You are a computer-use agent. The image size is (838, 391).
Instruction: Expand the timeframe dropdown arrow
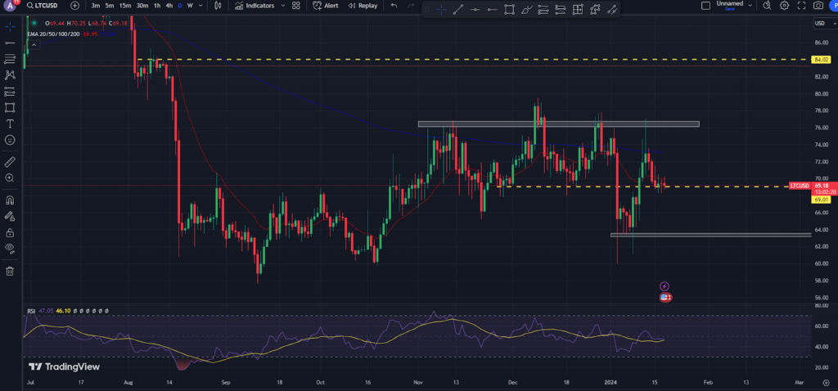click(x=201, y=6)
